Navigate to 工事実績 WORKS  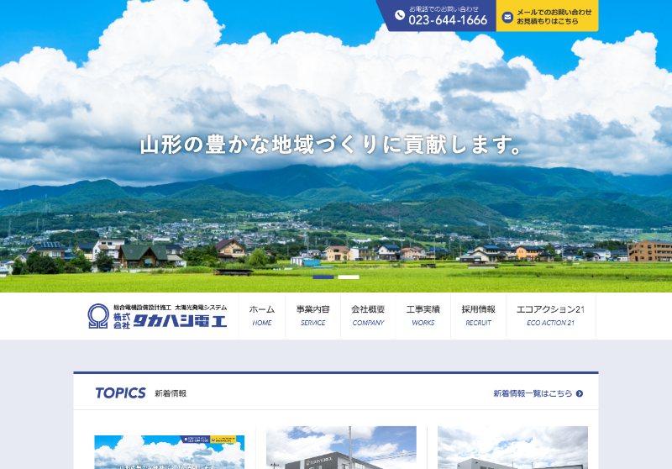pyautogui.click(x=423, y=315)
